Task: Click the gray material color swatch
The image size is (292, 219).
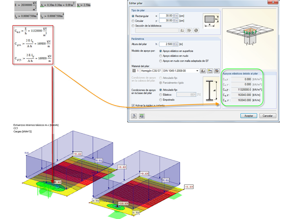Action: click(x=134, y=71)
